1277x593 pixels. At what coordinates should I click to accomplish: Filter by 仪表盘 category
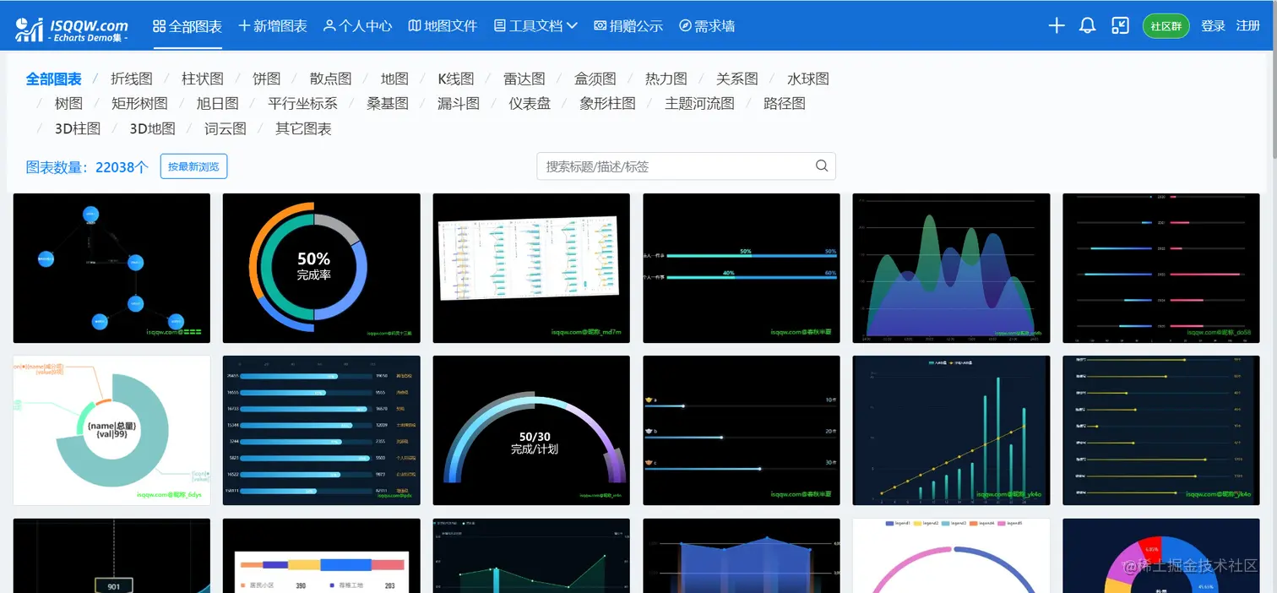(530, 103)
